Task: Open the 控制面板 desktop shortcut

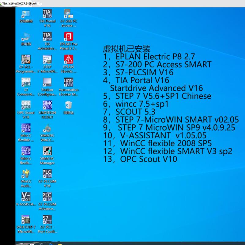Action: [26, 17]
